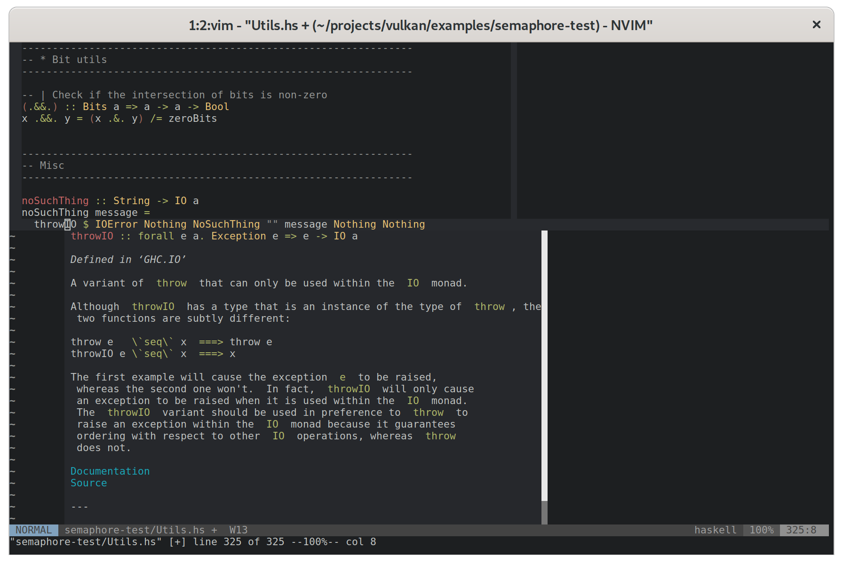Click the close icon in the title bar

(x=816, y=25)
